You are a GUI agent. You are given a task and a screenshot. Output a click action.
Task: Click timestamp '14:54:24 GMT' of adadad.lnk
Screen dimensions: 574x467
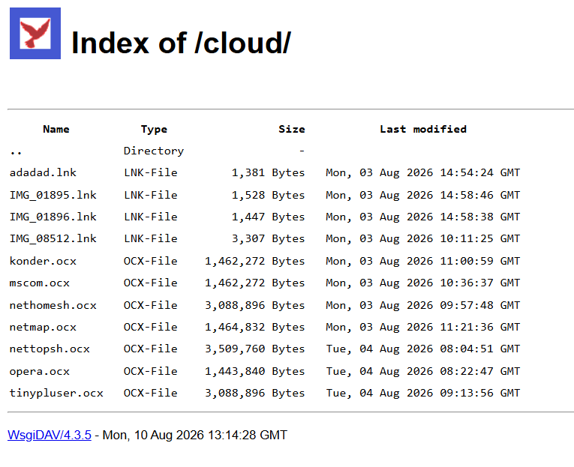[480, 172]
